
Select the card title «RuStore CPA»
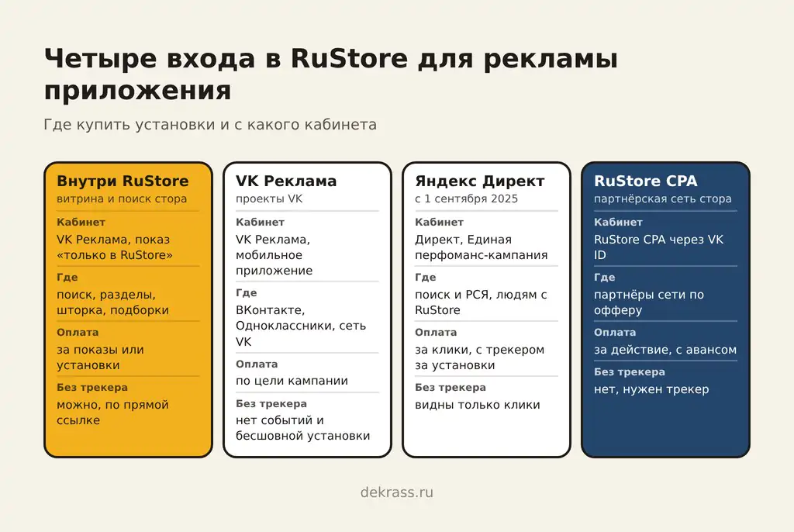click(646, 181)
